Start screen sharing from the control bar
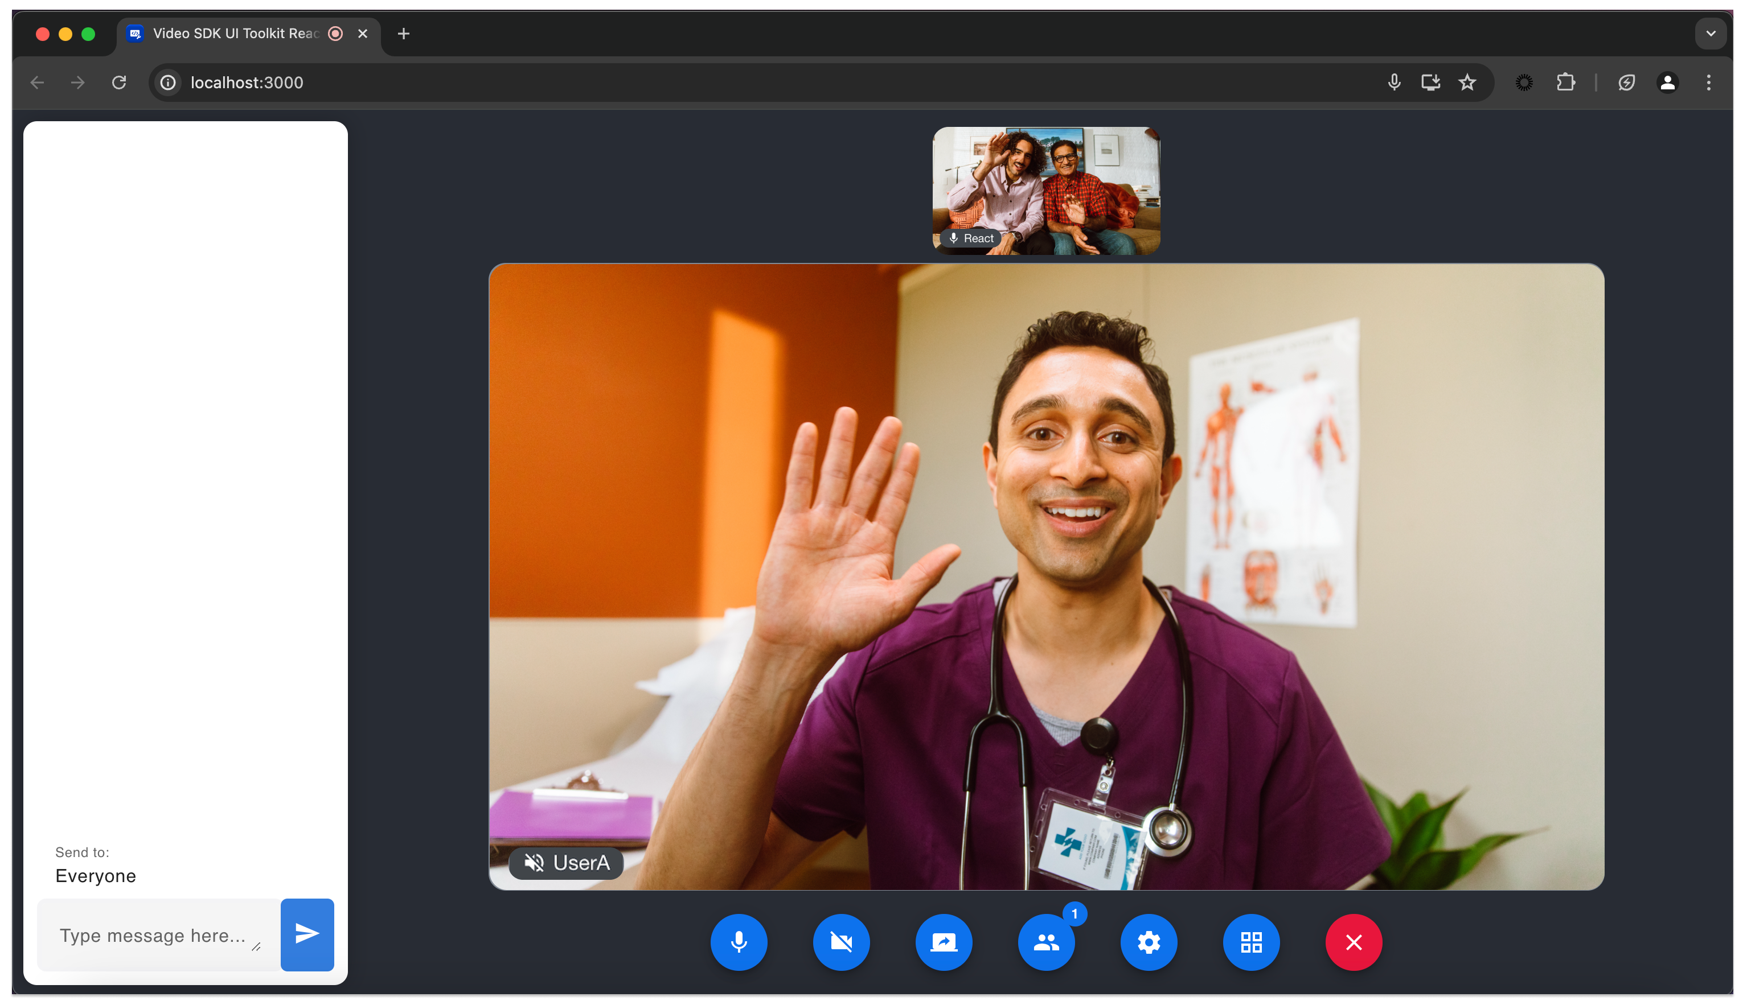The image size is (1747, 1005). 944,941
